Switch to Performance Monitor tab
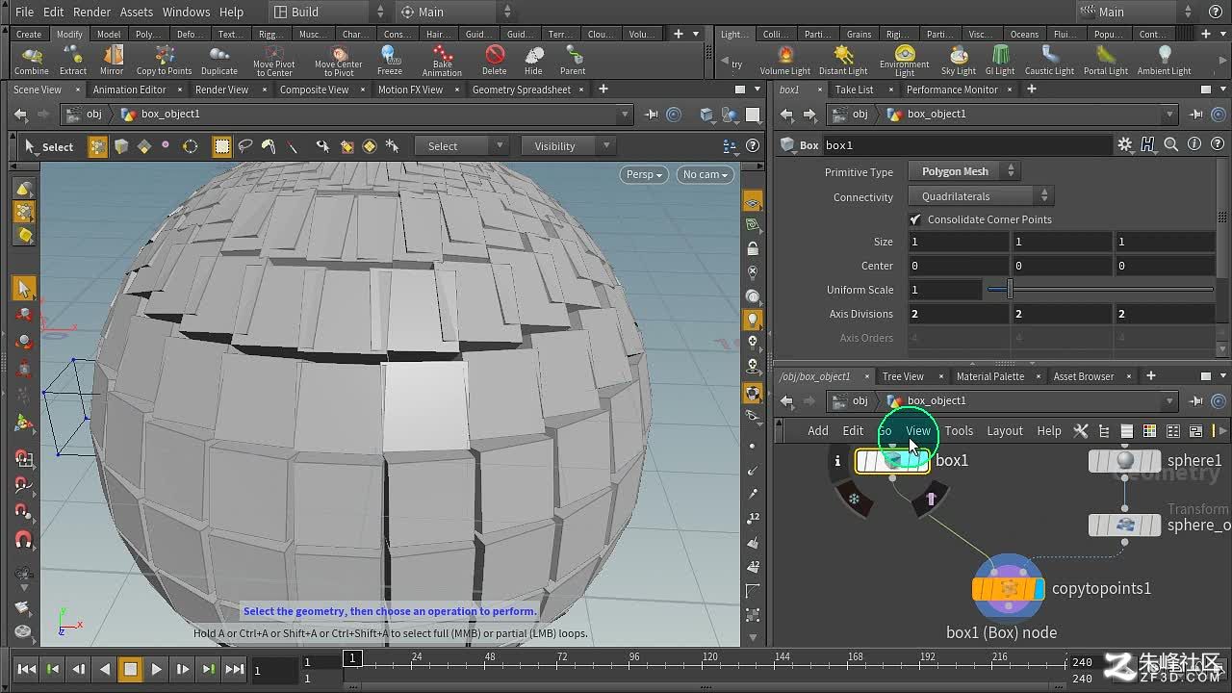Viewport: 1232px width, 693px height. (952, 90)
